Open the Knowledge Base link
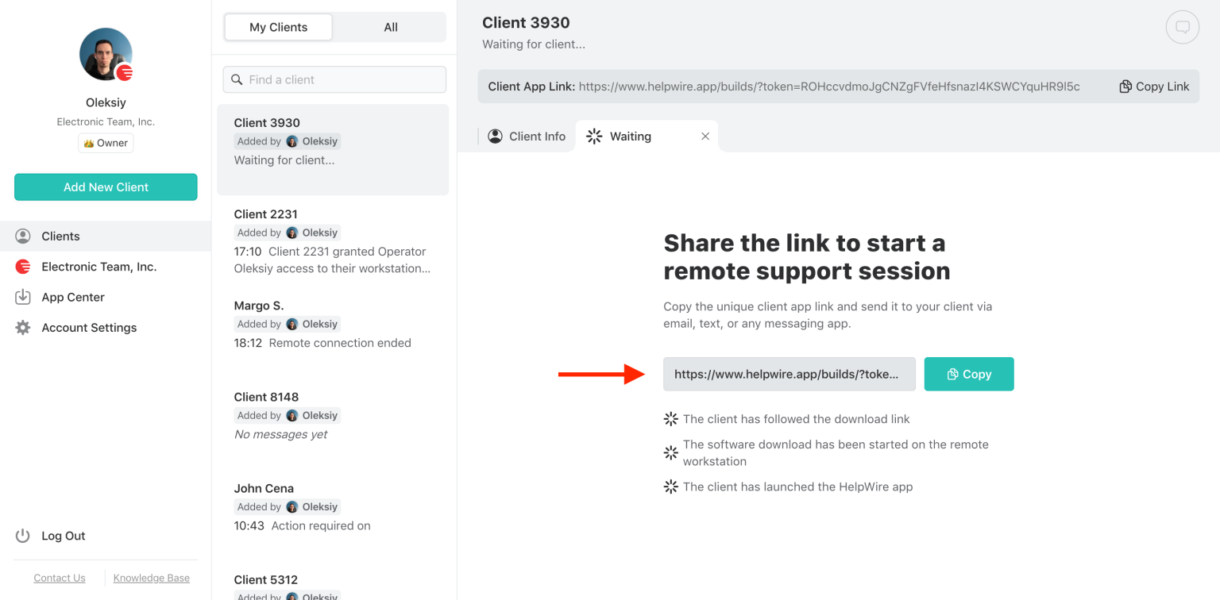The width and height of the screenshot is (1220, 600). (151, 578)
